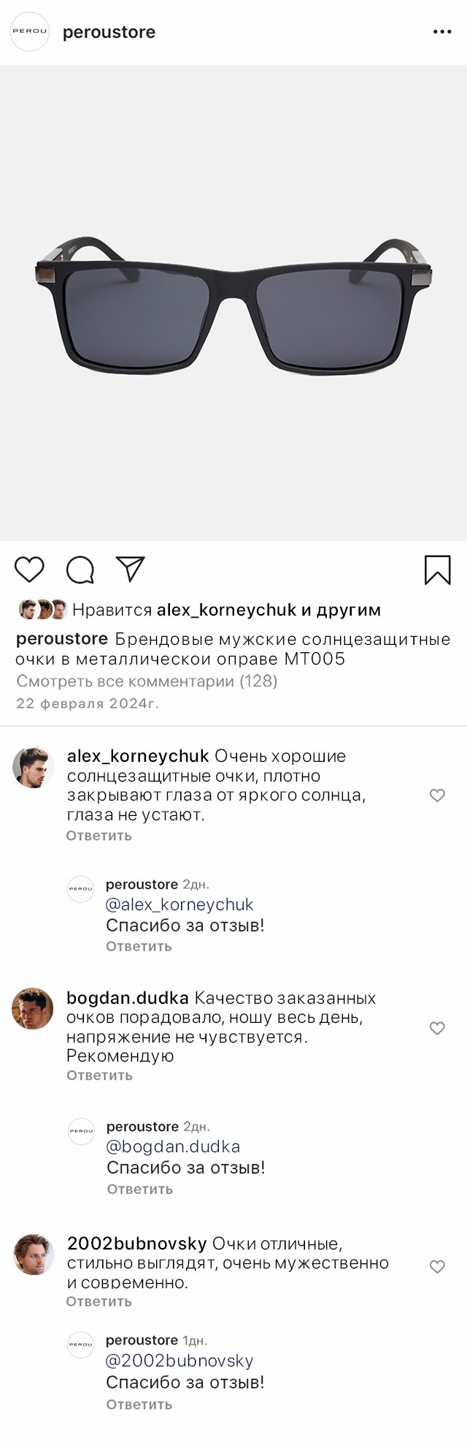Like alex_korneychuk's comment
Viewport: 467px width, 1444px height.
point(437,795)
